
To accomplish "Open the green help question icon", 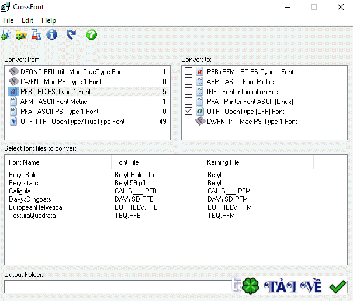I will point(91,35).
